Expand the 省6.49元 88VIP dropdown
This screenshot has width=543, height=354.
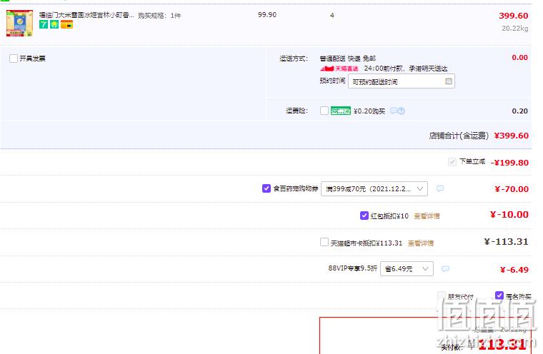pyautogui.click(x=407, y=269)
